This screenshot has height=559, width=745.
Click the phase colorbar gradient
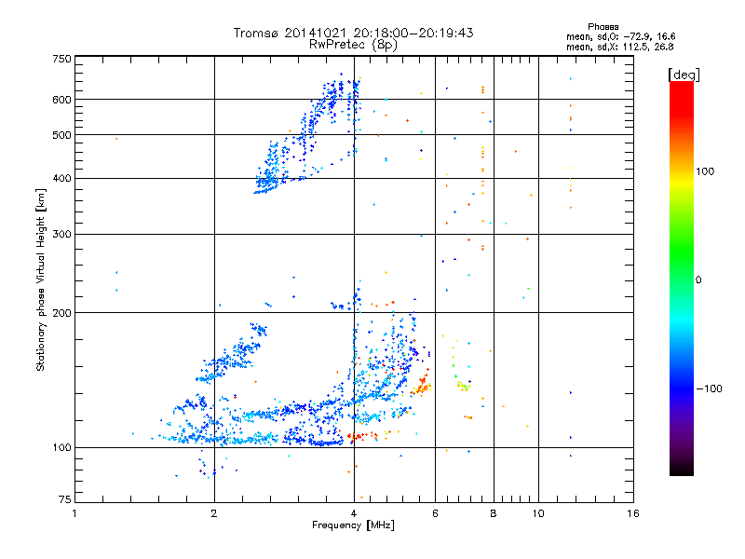pyautogui.click(x=682, y=278)
